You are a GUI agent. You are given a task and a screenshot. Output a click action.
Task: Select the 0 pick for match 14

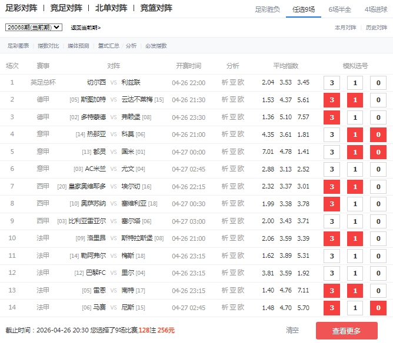(378, 307)
